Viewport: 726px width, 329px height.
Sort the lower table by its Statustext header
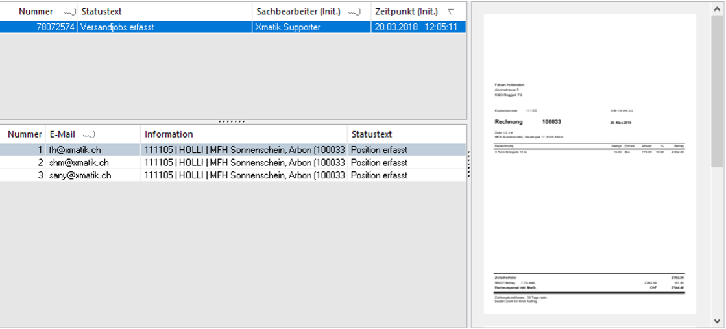(x=372, y=134)
